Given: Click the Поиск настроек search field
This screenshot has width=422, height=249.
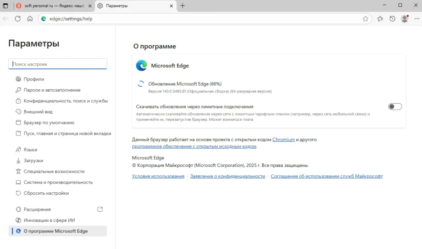Looking at the screenshot, I should [x=58, y=64].
